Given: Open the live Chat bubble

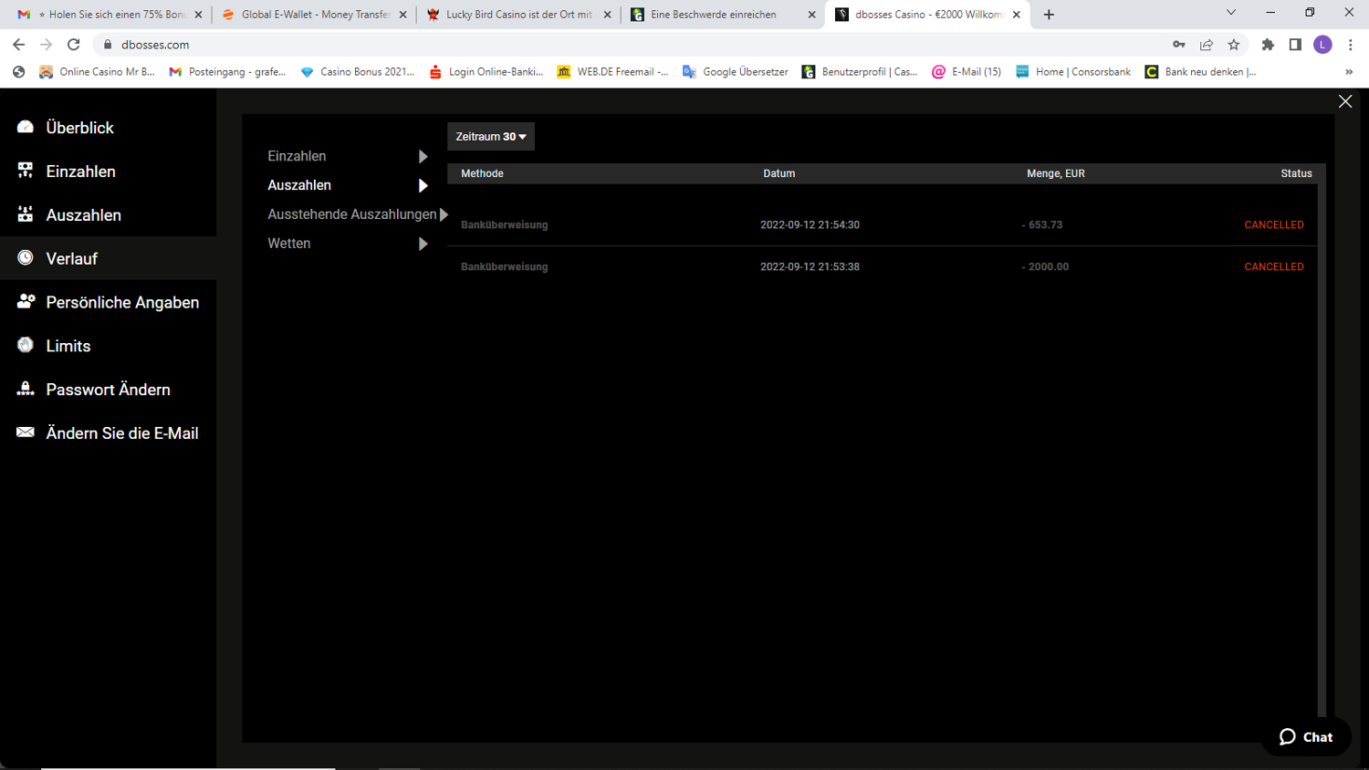Looking at the screenshot, I should click(x=1306, y=737).
